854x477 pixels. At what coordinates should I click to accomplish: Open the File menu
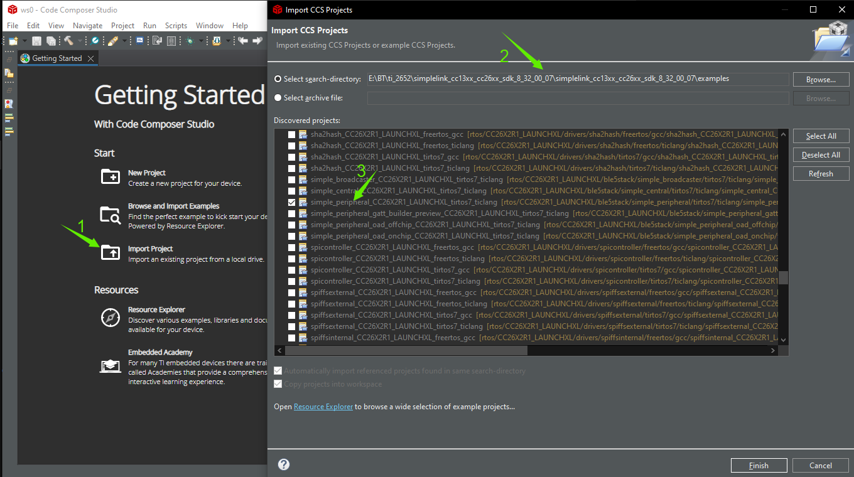13,26
